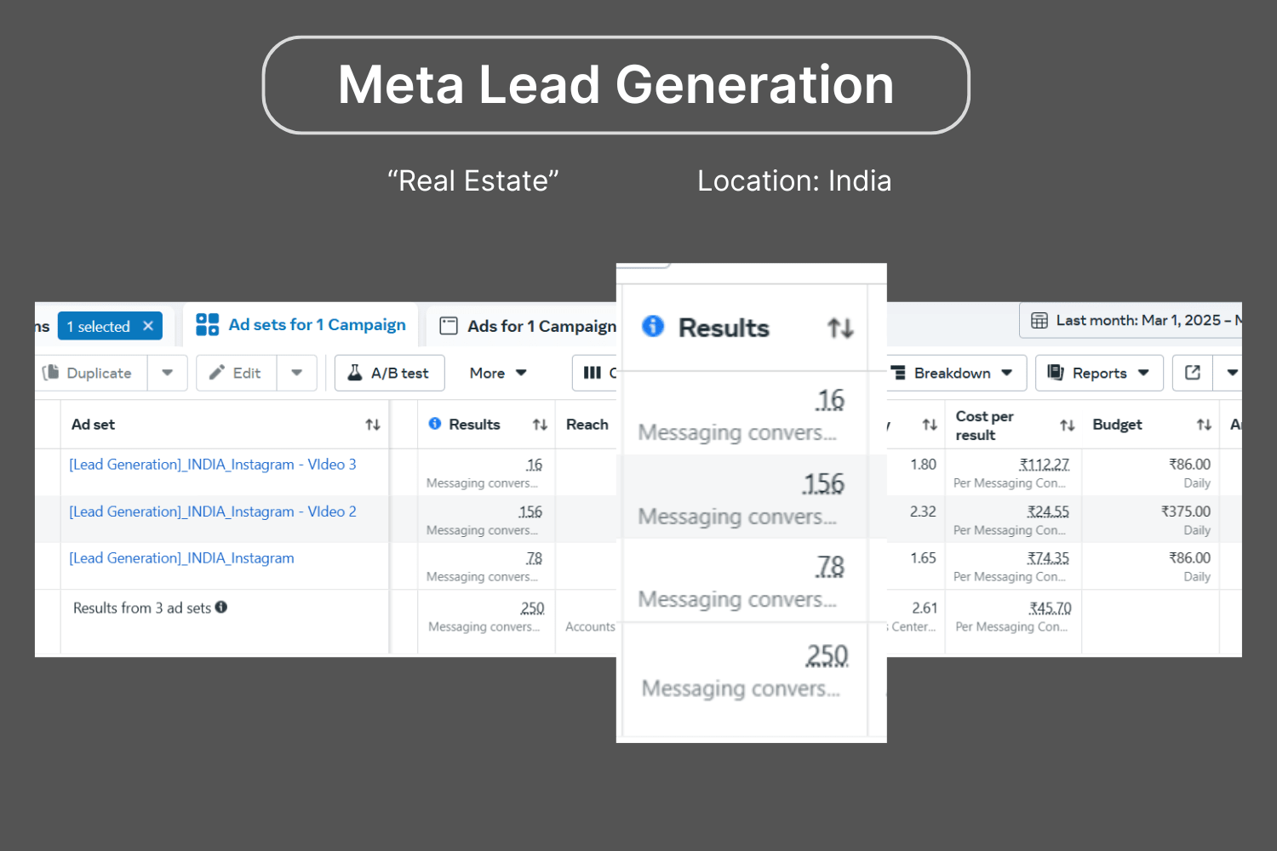
Task: Click the export share icon
Action: (1193, 373)
